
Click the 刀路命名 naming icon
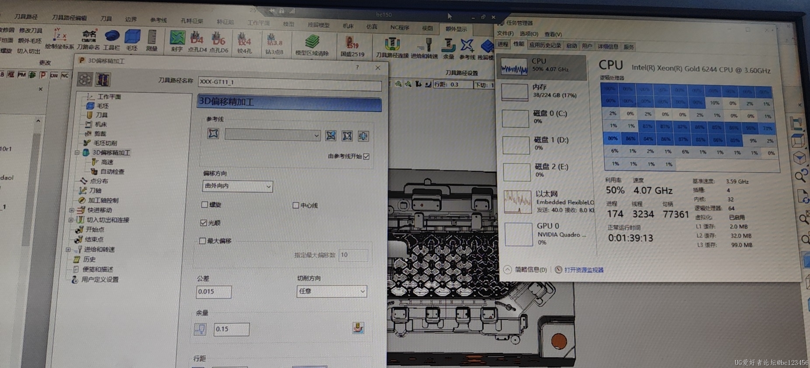(x=89, y=36)
